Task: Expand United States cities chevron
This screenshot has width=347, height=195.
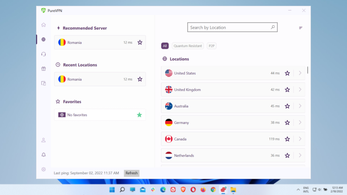Action: (x=300, y=73)
